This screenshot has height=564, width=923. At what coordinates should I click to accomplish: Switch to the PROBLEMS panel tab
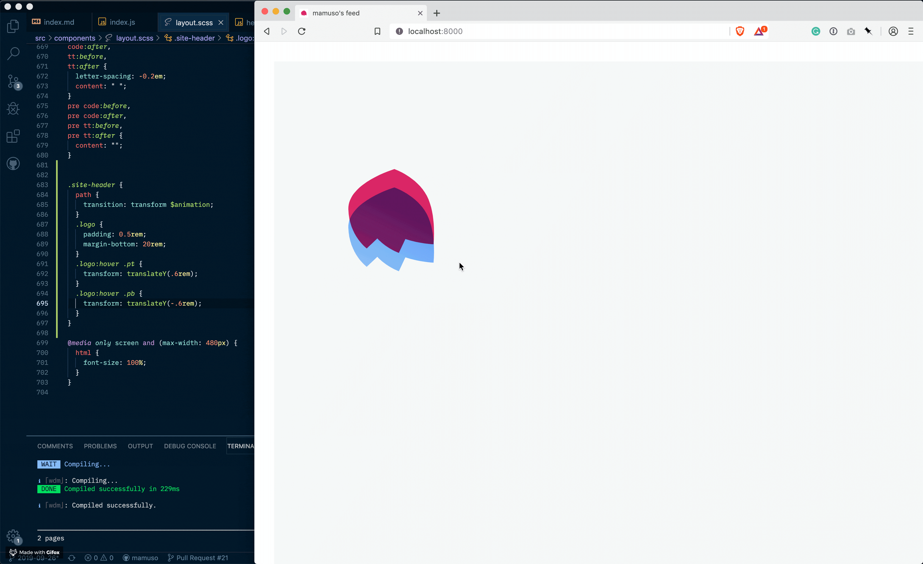coord(100,446)
